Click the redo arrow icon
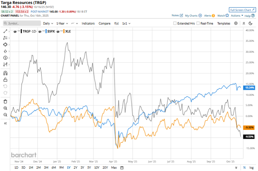This screenshot has width=258, height=171. tap(5, 93)
